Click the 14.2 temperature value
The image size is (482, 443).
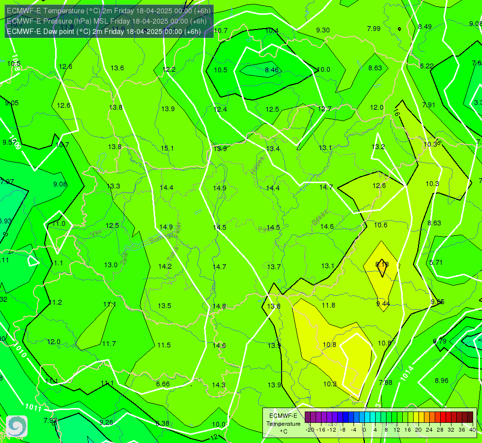(x=165, y=266)
